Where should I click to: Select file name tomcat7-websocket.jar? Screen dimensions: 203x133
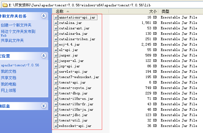click(x=79, y=77)
